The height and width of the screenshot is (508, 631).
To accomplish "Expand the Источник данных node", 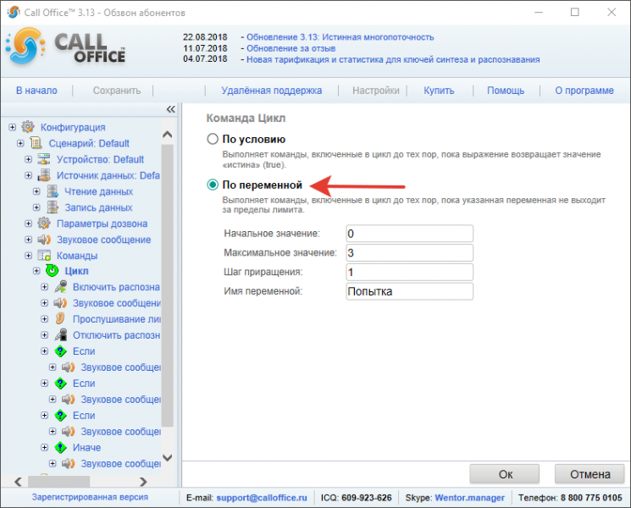I will pos(29,175).
